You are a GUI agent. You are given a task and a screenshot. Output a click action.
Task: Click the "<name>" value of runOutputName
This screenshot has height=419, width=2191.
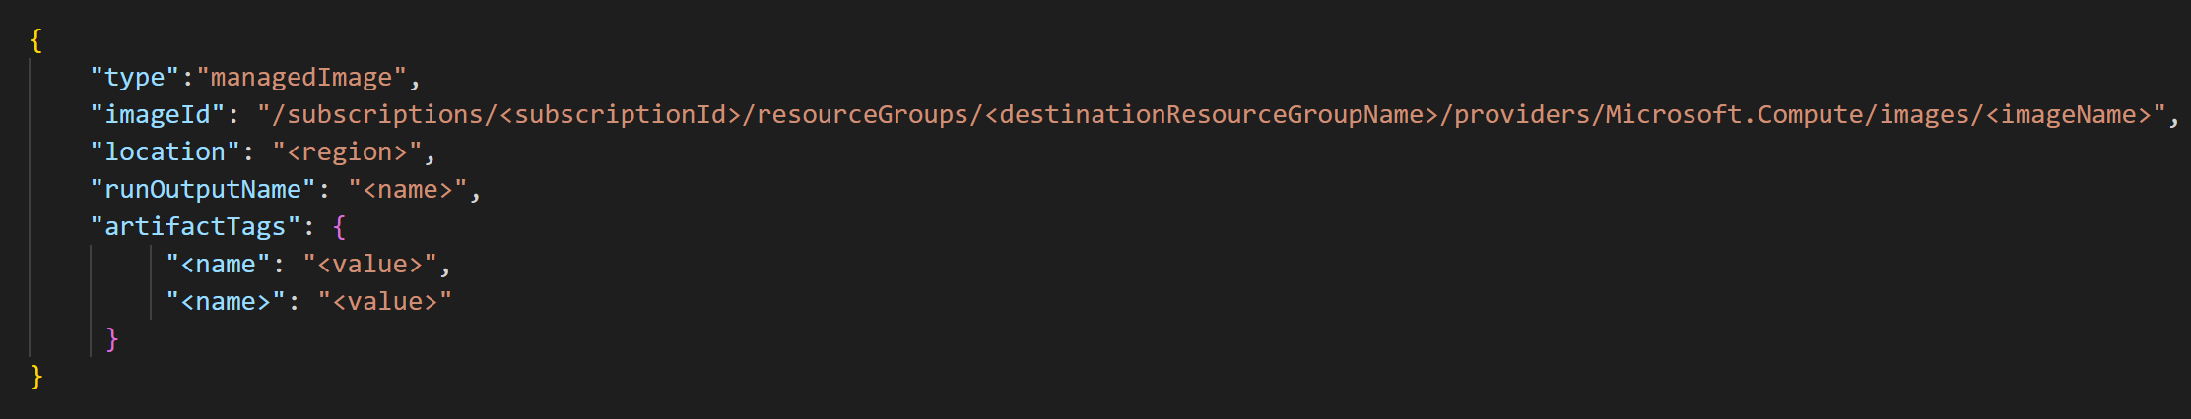coord(408,190)
